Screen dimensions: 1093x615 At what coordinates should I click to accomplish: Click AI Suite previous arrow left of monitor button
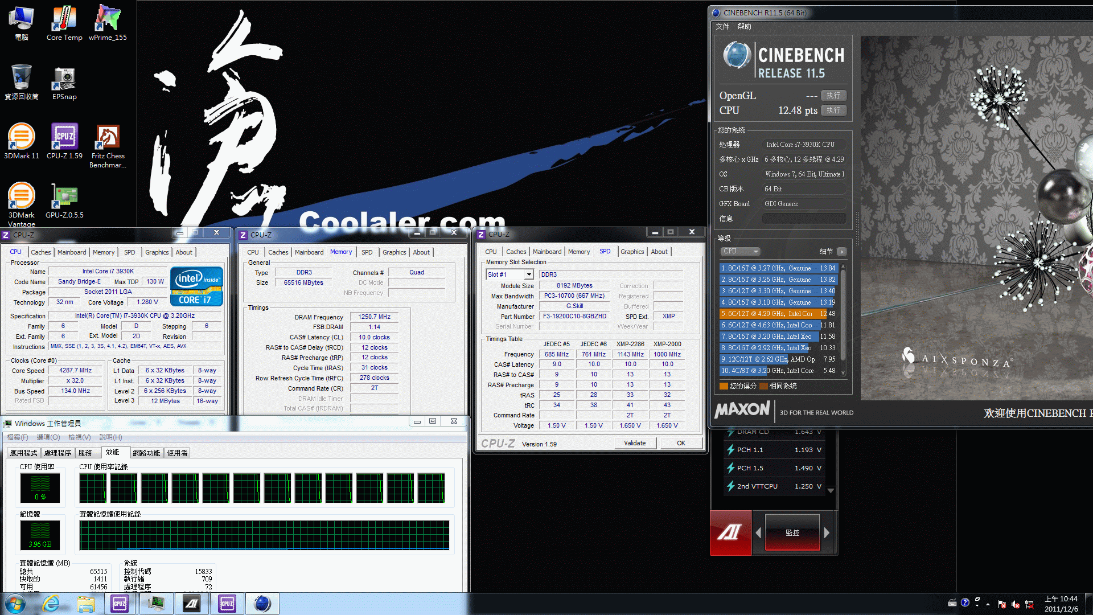coord(758,532)
